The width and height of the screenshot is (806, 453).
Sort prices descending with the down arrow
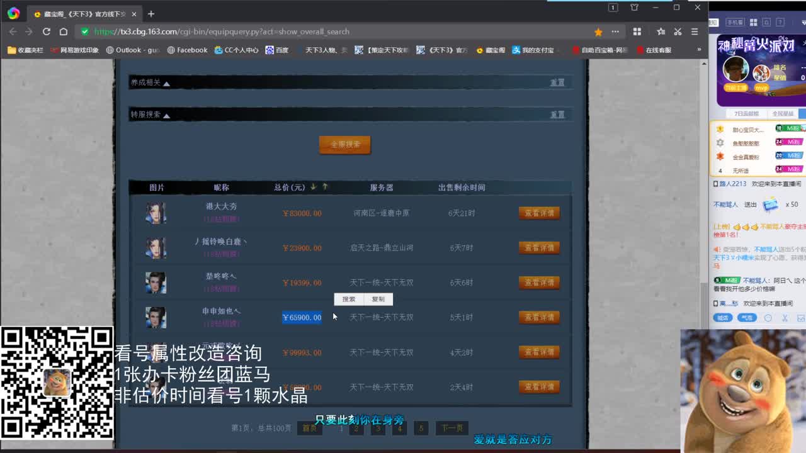pyautogui.click(x=313, y=187)
